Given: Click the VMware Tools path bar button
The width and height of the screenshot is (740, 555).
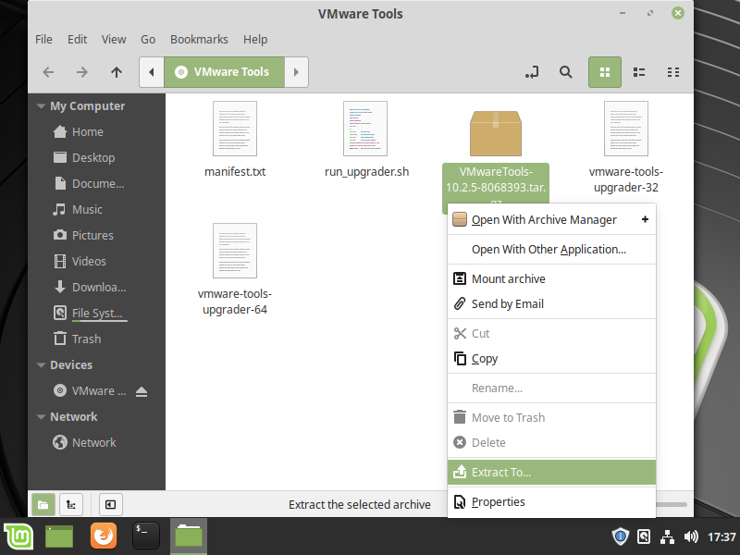Looking at the screenshot, I should 224,72.
